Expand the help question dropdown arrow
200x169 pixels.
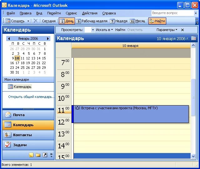pyautogui.click(x=196, y=13)
